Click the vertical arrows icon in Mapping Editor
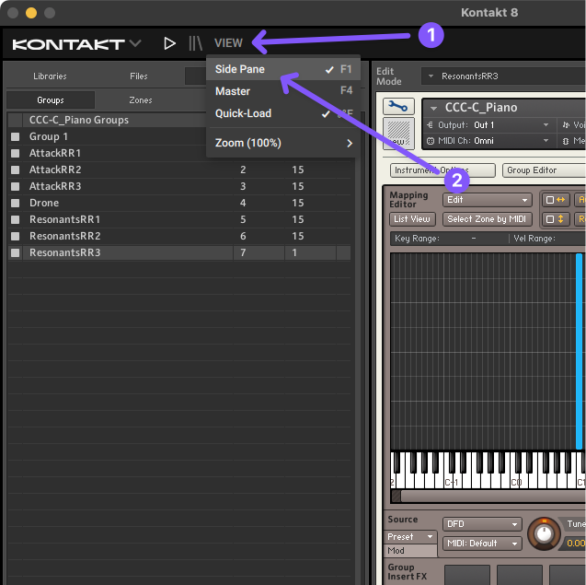586x585 pixels. click(555, 219)
